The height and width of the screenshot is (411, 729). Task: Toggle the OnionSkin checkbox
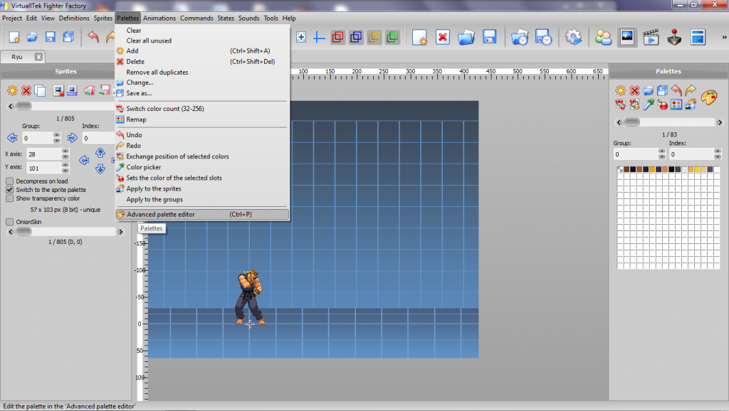tap(10, 222)
